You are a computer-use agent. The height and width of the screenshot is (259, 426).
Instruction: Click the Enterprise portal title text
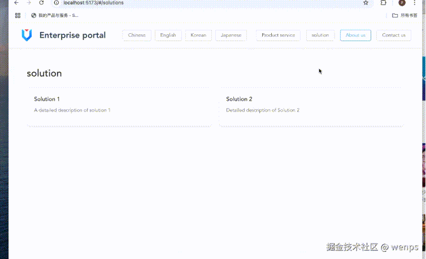point(72,35)
